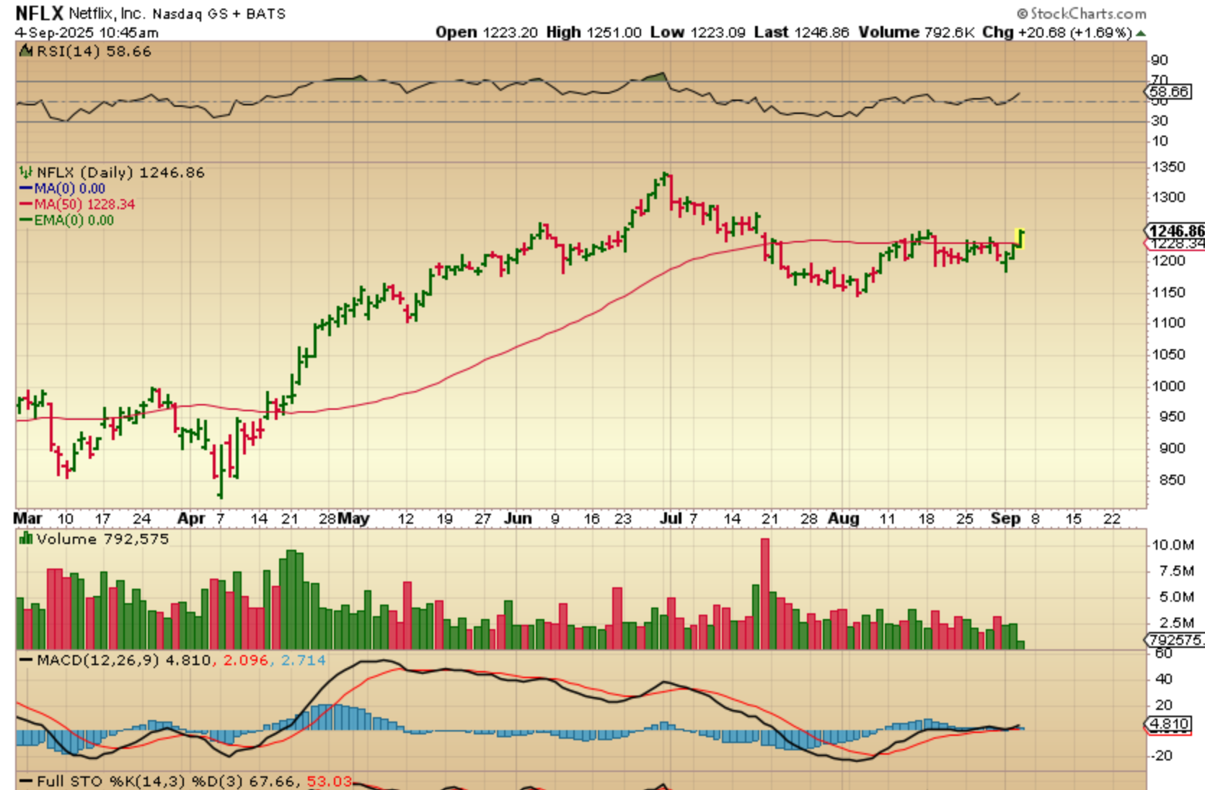Click the "Netflix, Inc." company name
This screenshot has width=1205, height=790.
(107, 14)
